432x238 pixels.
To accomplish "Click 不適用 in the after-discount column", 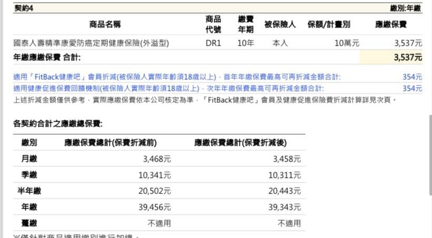I will [289, 223].
